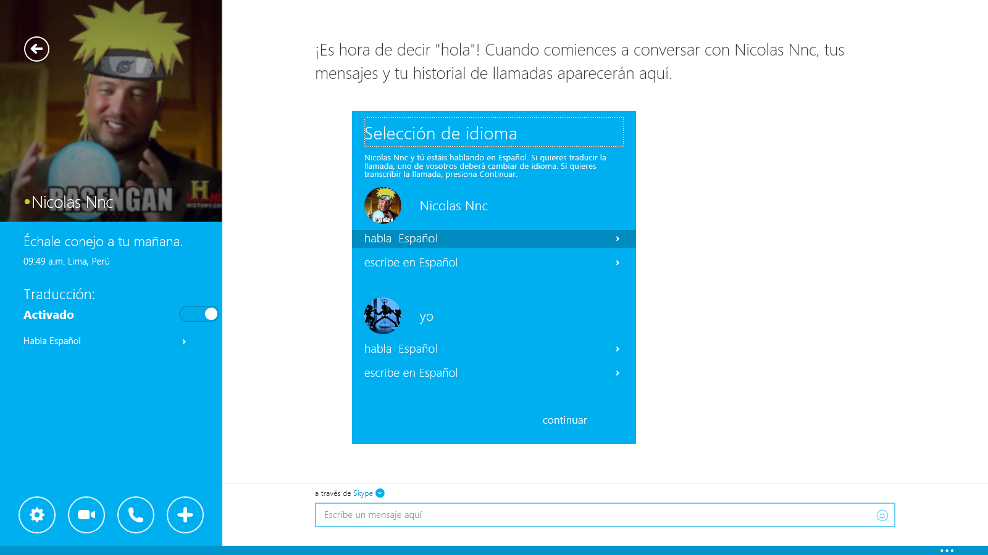Screen dimensions: 988x555
Task: Start a voice call
Action: click(x=136, y=515)
